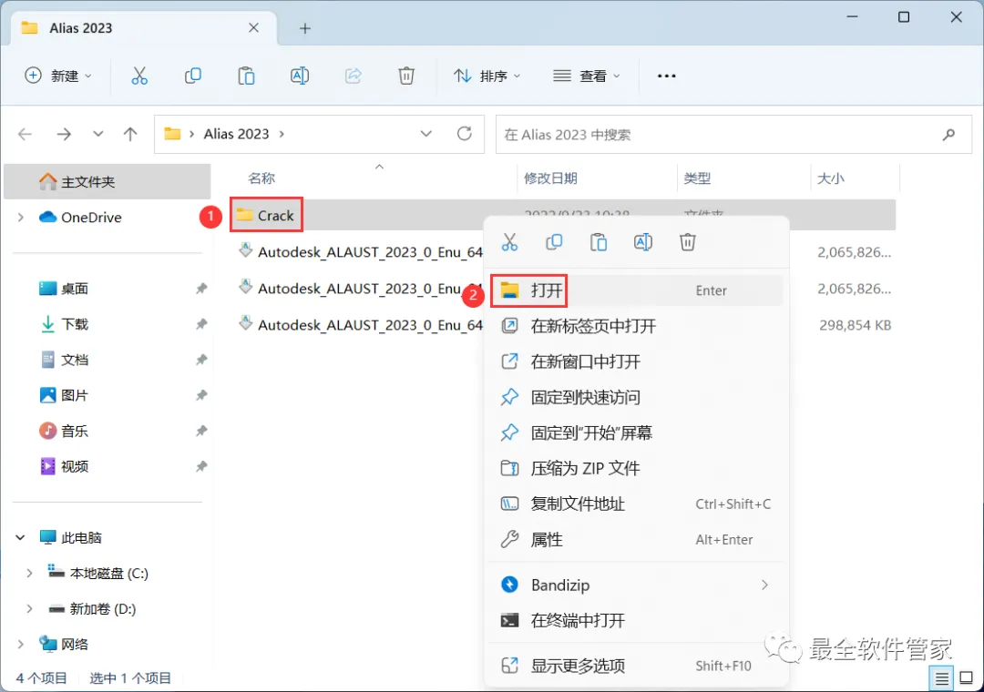Click the Paste icon in the context menu

point(599,242)
